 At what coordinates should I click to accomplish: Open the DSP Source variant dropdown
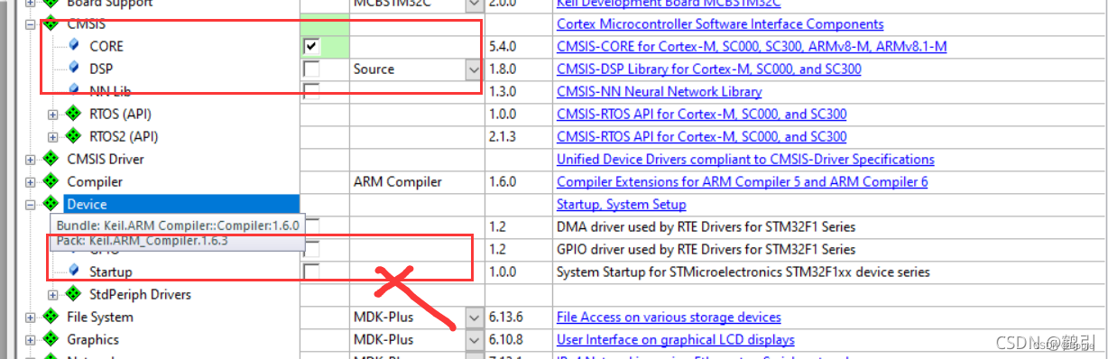click(x=474, y=69)
